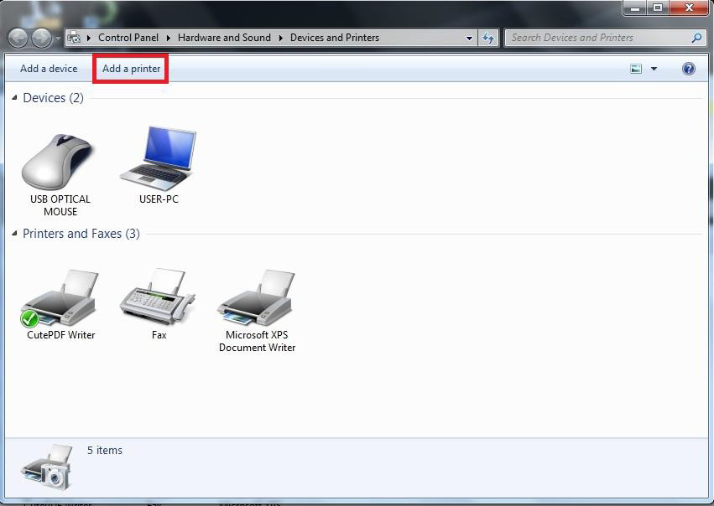Viewport: 714px width, 506px height.
Task: Select the USER-PC laptop icon
Action: click(158, 159)
